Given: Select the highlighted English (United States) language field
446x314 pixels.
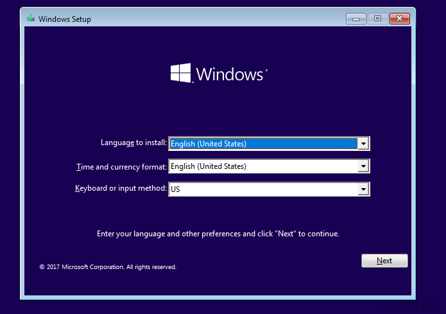Looking at the screenshot, I should tap(263, 144).
